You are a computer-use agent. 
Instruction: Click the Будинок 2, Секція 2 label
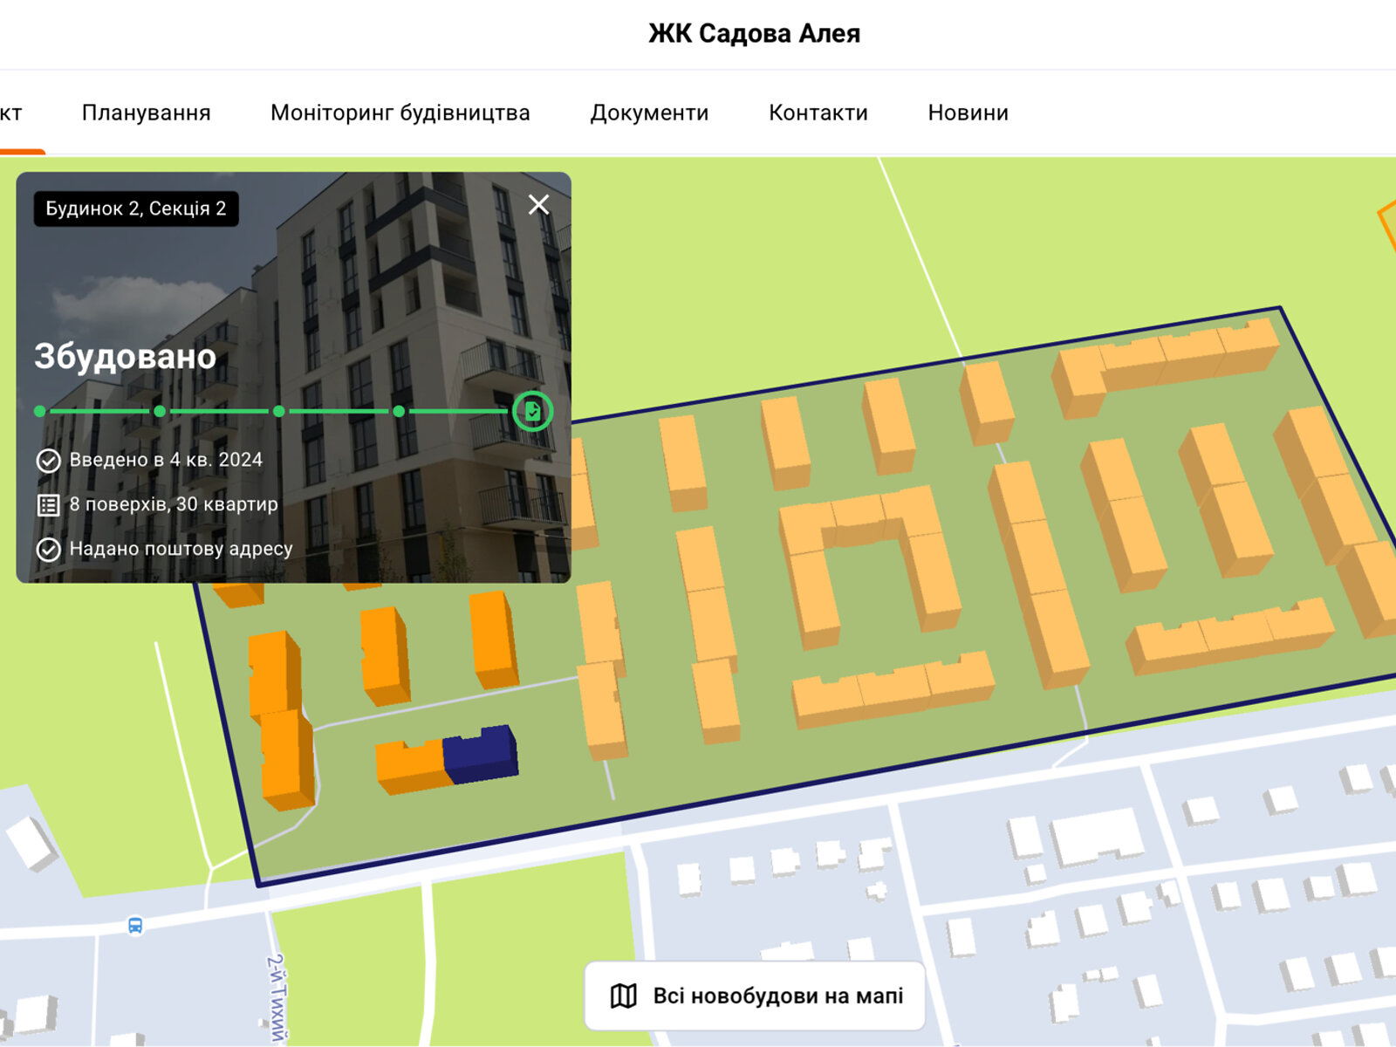(x=136, y=209)
